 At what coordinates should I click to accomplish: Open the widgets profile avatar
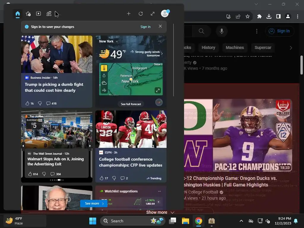tap(165, 14)
